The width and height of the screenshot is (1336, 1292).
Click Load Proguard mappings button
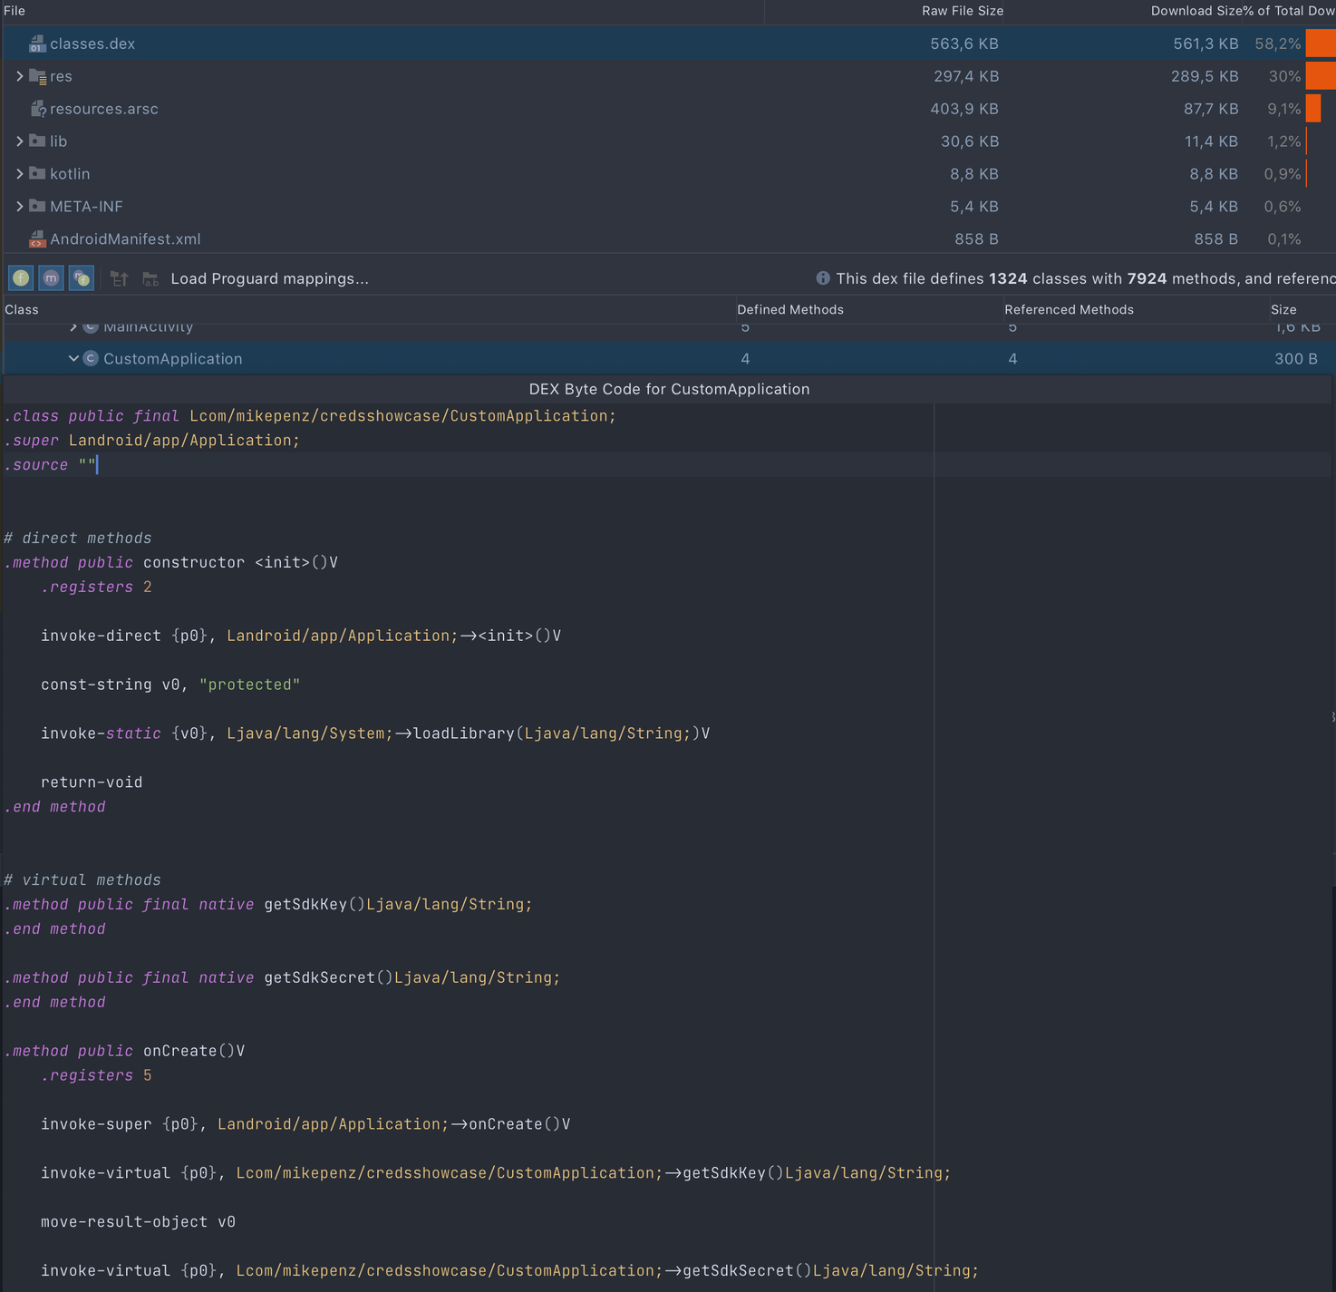(269, 278)
